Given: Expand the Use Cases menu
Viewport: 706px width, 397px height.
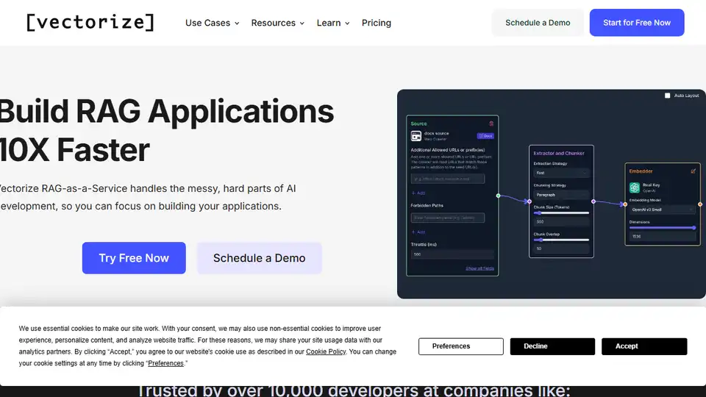Looking at the screenshot, I should (x=212, y=23).
